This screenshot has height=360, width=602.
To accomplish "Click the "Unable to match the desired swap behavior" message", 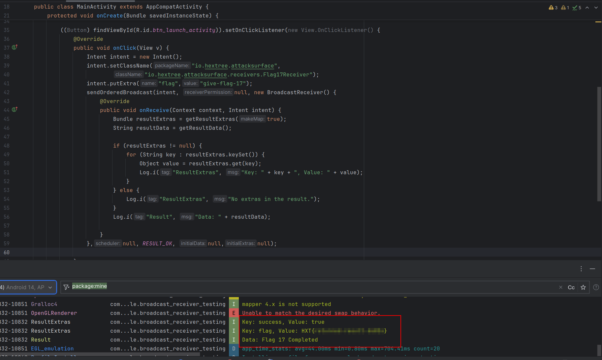I will pos(311,313).
